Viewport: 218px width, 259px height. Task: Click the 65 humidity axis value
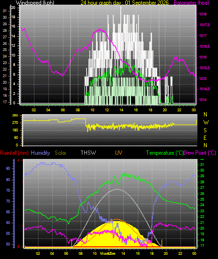tap(8, 212)
